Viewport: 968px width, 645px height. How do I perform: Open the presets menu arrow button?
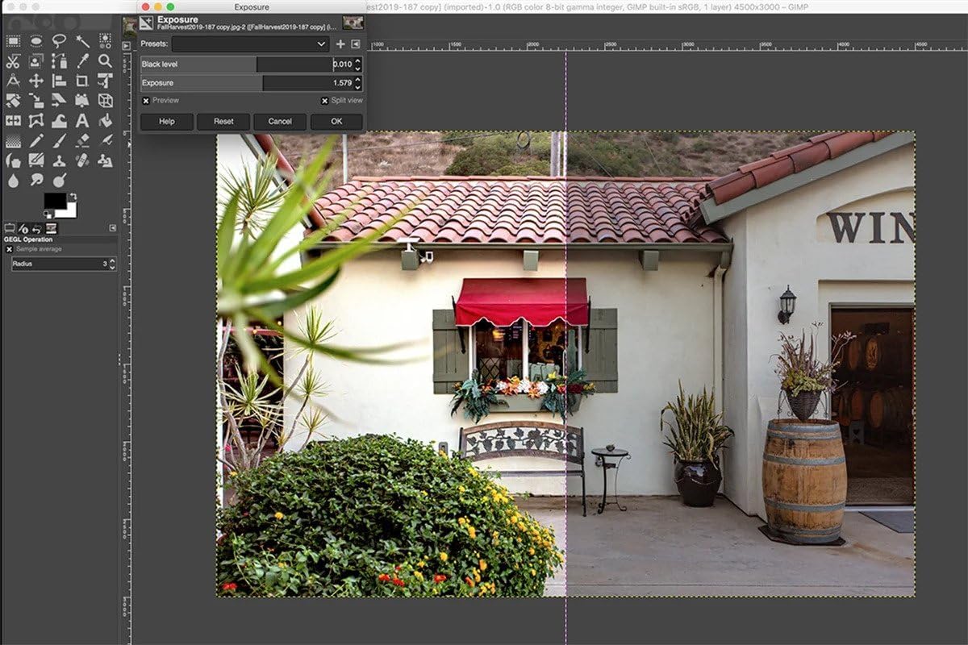click(355, 44)
